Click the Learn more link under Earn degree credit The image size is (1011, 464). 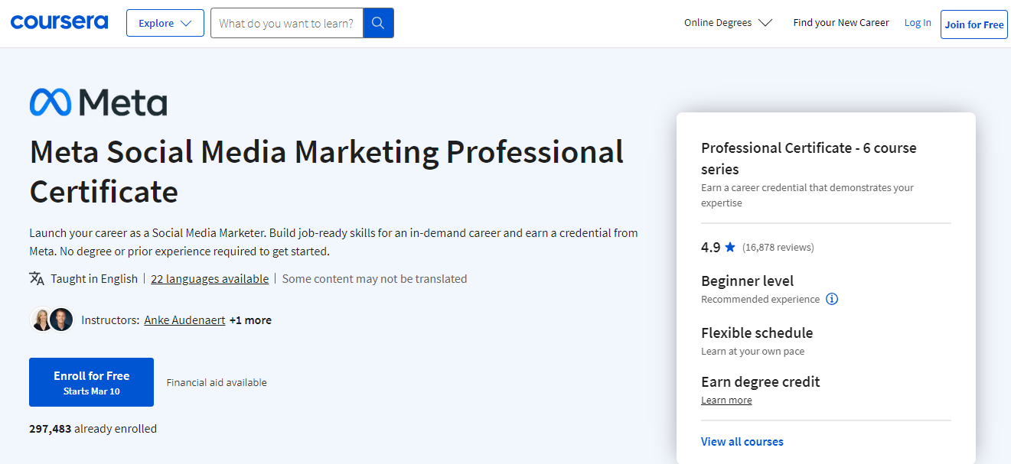(726, 400)
